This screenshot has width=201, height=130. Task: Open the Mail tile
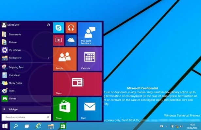click(x=90, y=109)
